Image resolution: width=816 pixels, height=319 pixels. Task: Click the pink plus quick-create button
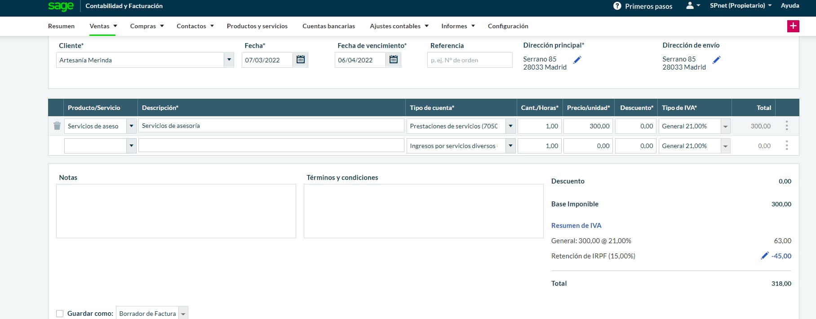[x=793, y=26]
